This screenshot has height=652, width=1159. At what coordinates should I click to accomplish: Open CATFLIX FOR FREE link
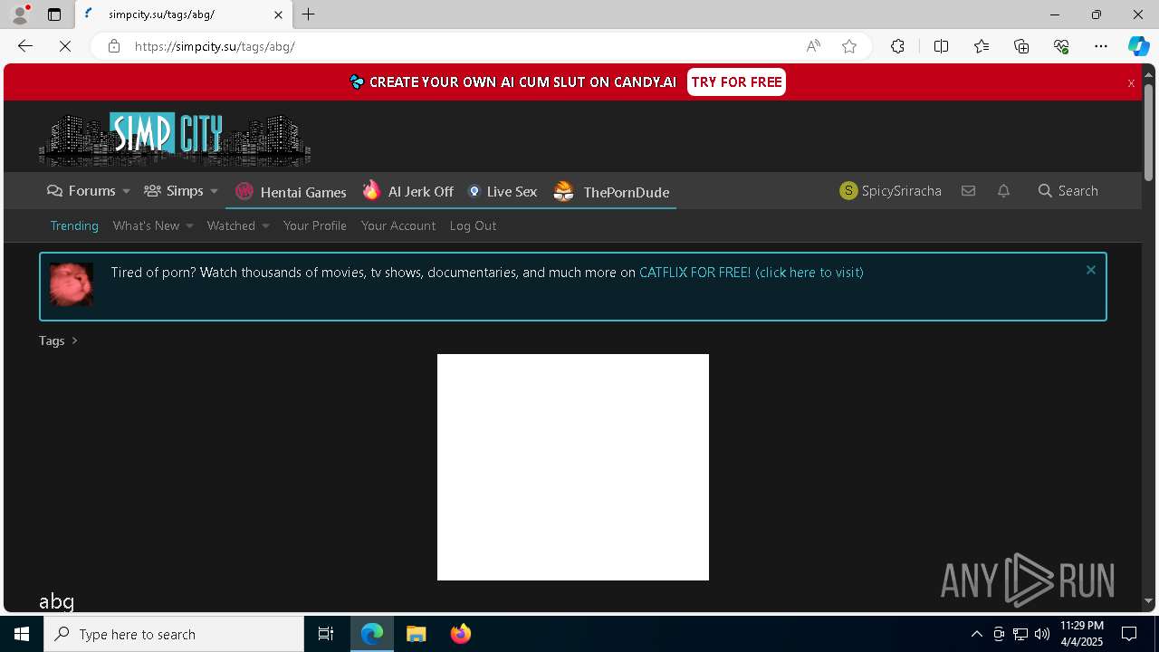(752, 272)
